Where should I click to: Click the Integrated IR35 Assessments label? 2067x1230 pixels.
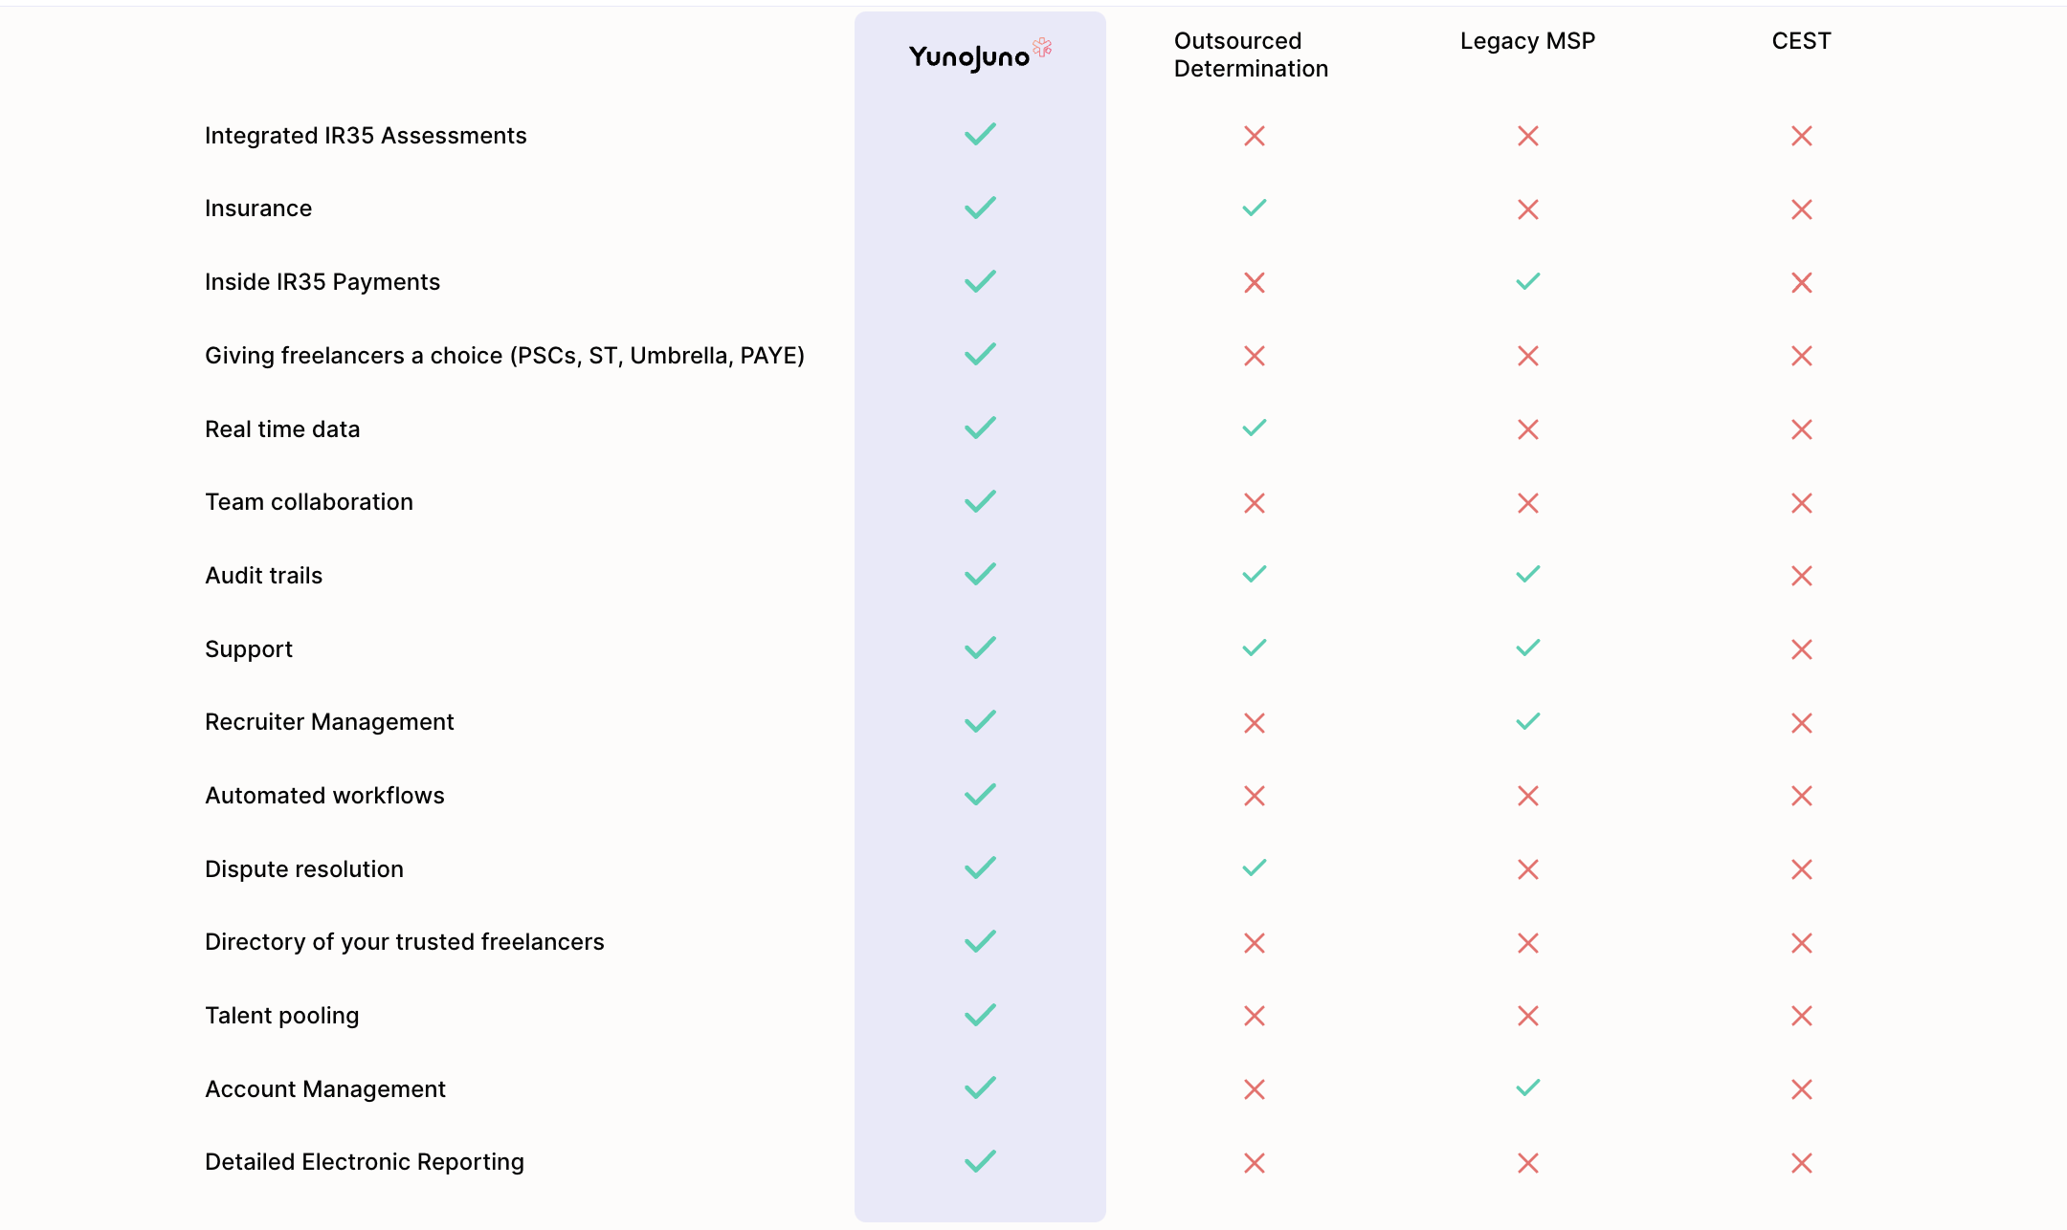click(x=366, y=136)
